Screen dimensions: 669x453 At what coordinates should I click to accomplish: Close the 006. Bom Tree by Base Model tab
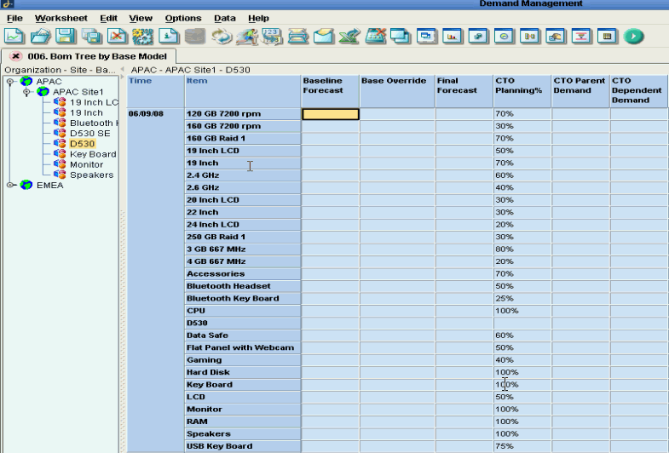point(16,56)
